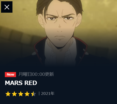Click the word MARS in the title

click(14, 83)
